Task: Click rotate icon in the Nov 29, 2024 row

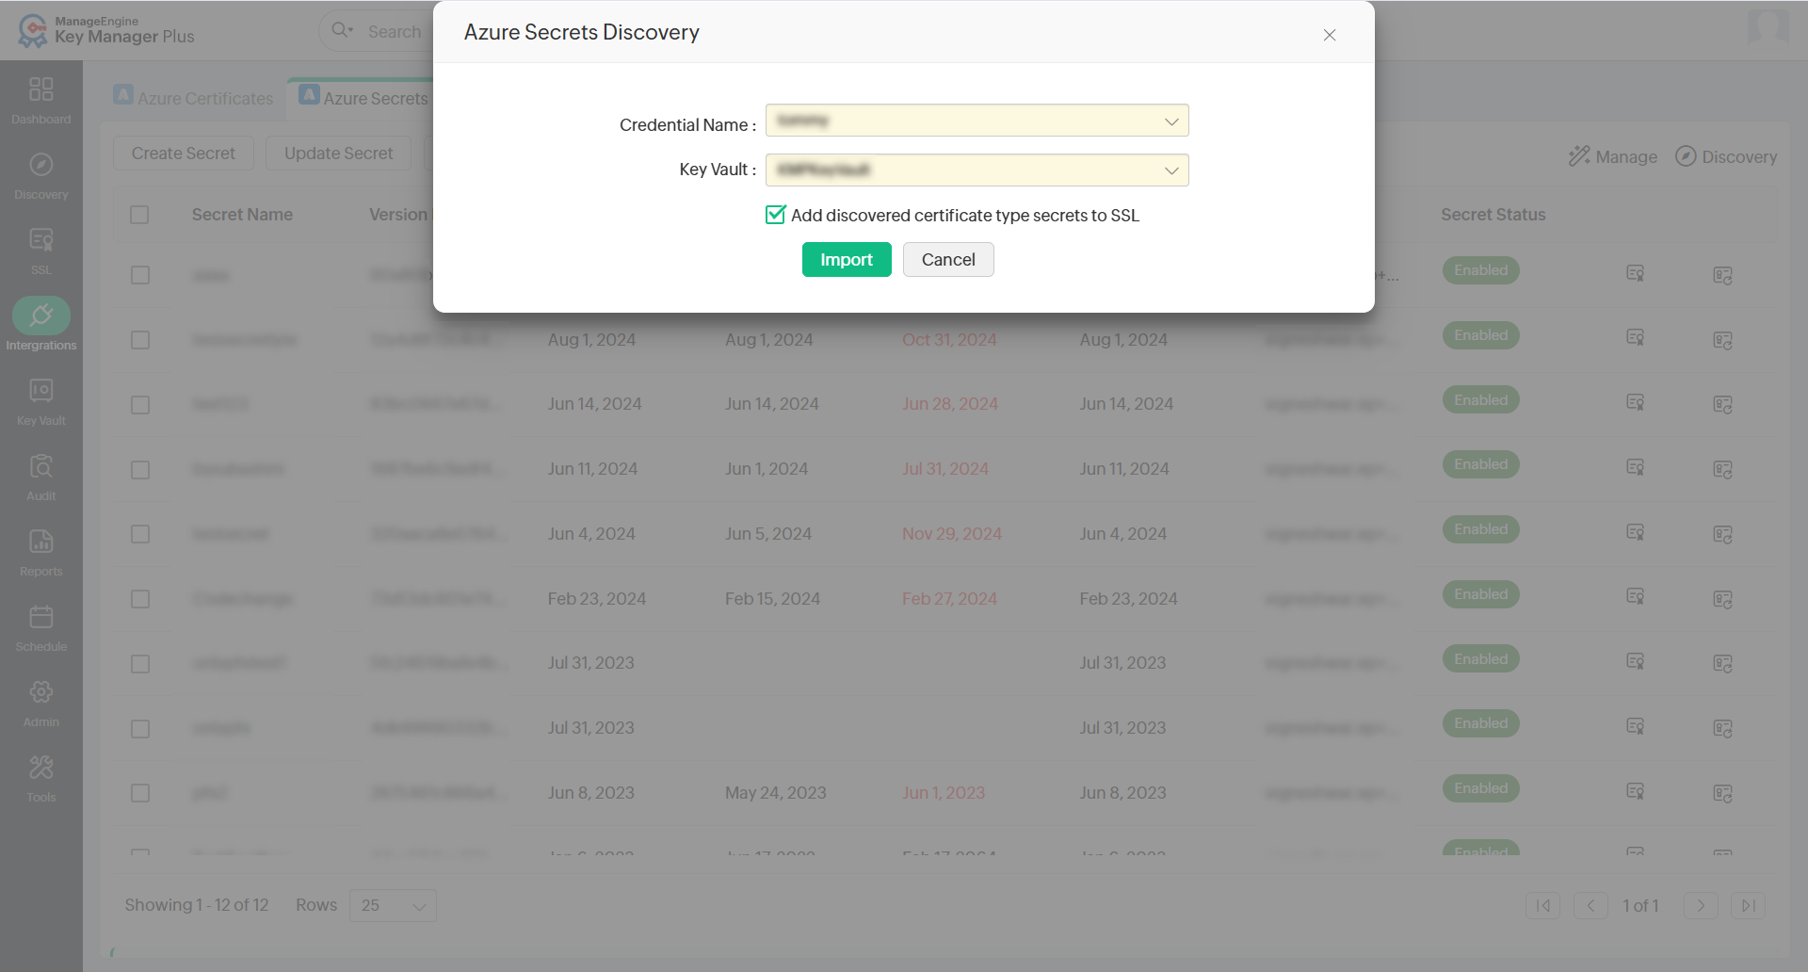Action: coord(1722,535)
